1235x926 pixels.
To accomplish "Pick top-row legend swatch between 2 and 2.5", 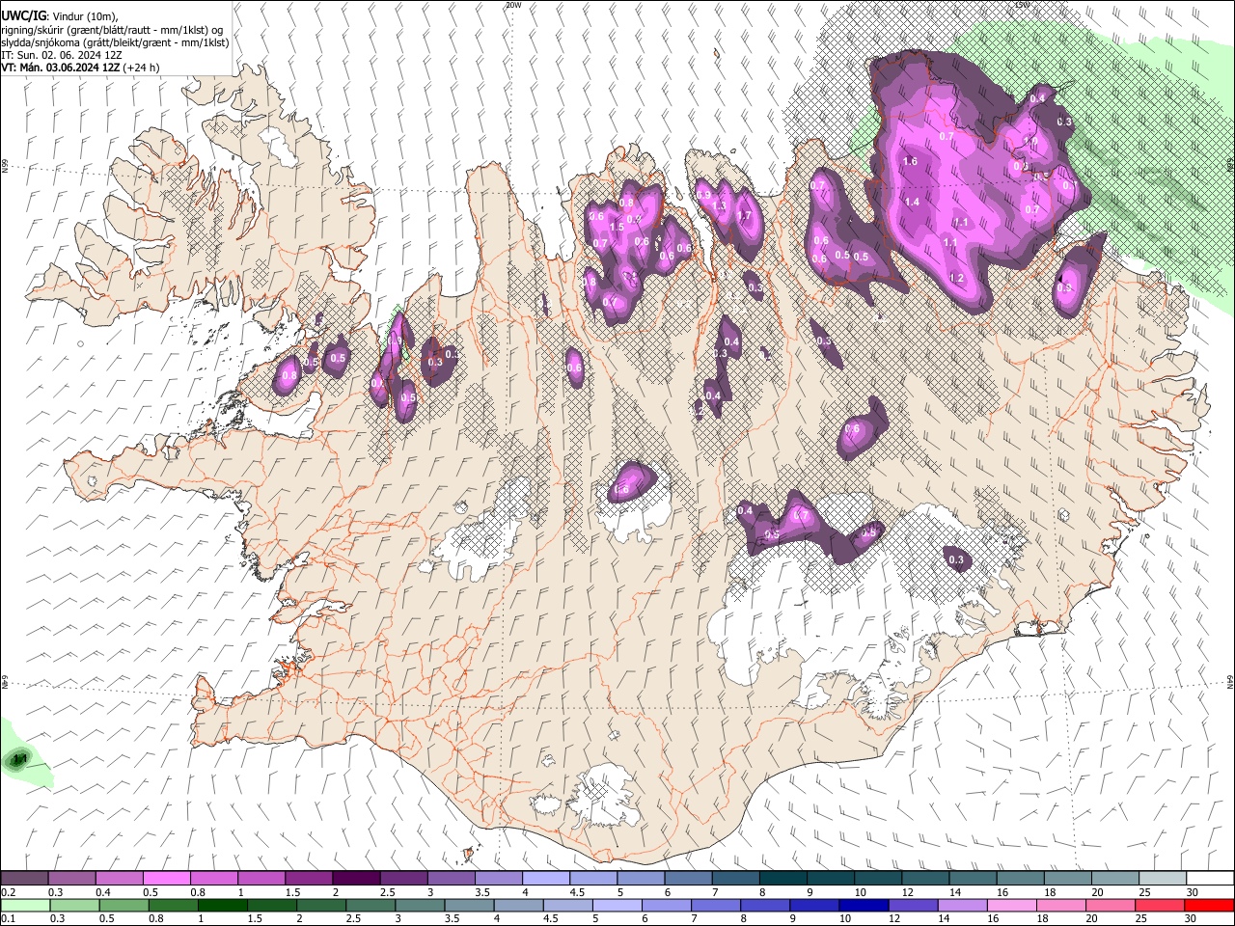I will pyautogui.click(x=356, y=879).
